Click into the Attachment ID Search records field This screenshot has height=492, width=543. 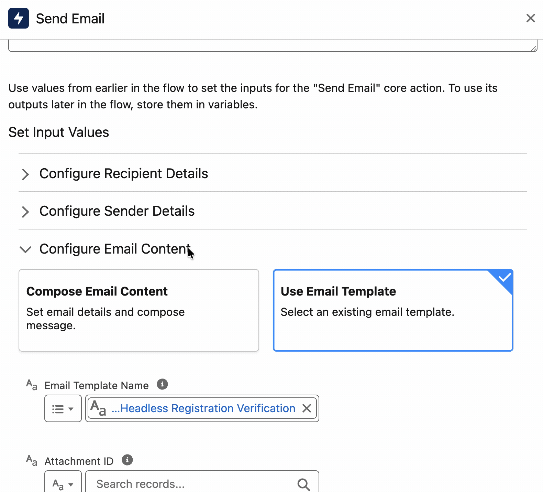pyautogui.click(x=192, y=484)
